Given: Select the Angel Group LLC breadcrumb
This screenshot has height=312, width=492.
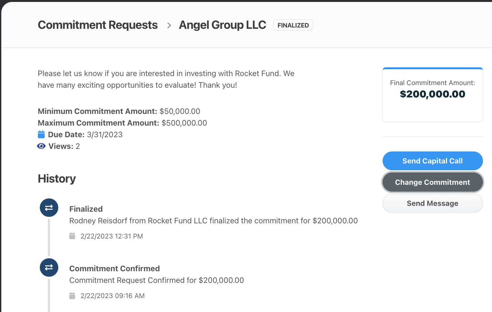Looking at the screenshot, I should (222, 25).
